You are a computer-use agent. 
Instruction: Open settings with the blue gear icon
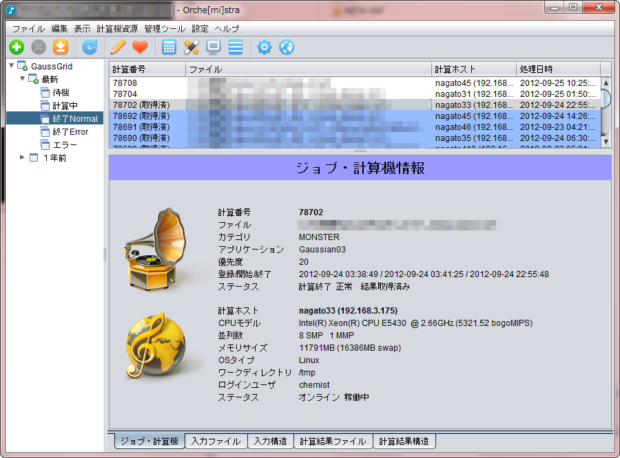click(x=264, y=47)
